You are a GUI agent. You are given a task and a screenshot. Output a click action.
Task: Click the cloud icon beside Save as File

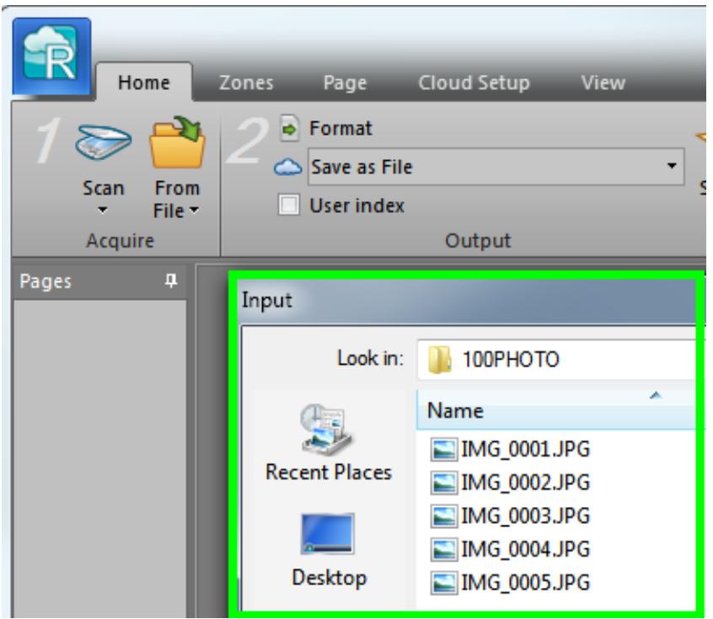(x=288, y=168)
